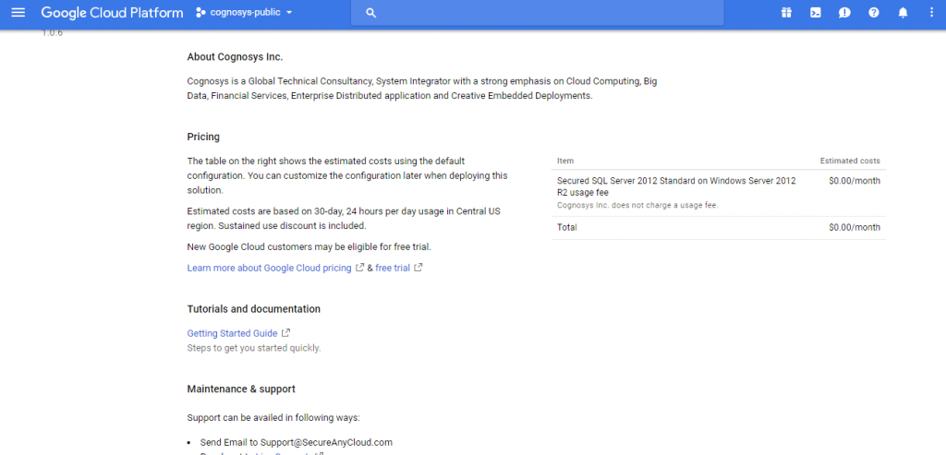Open the hamburger navigation menu

pos(18,13)
